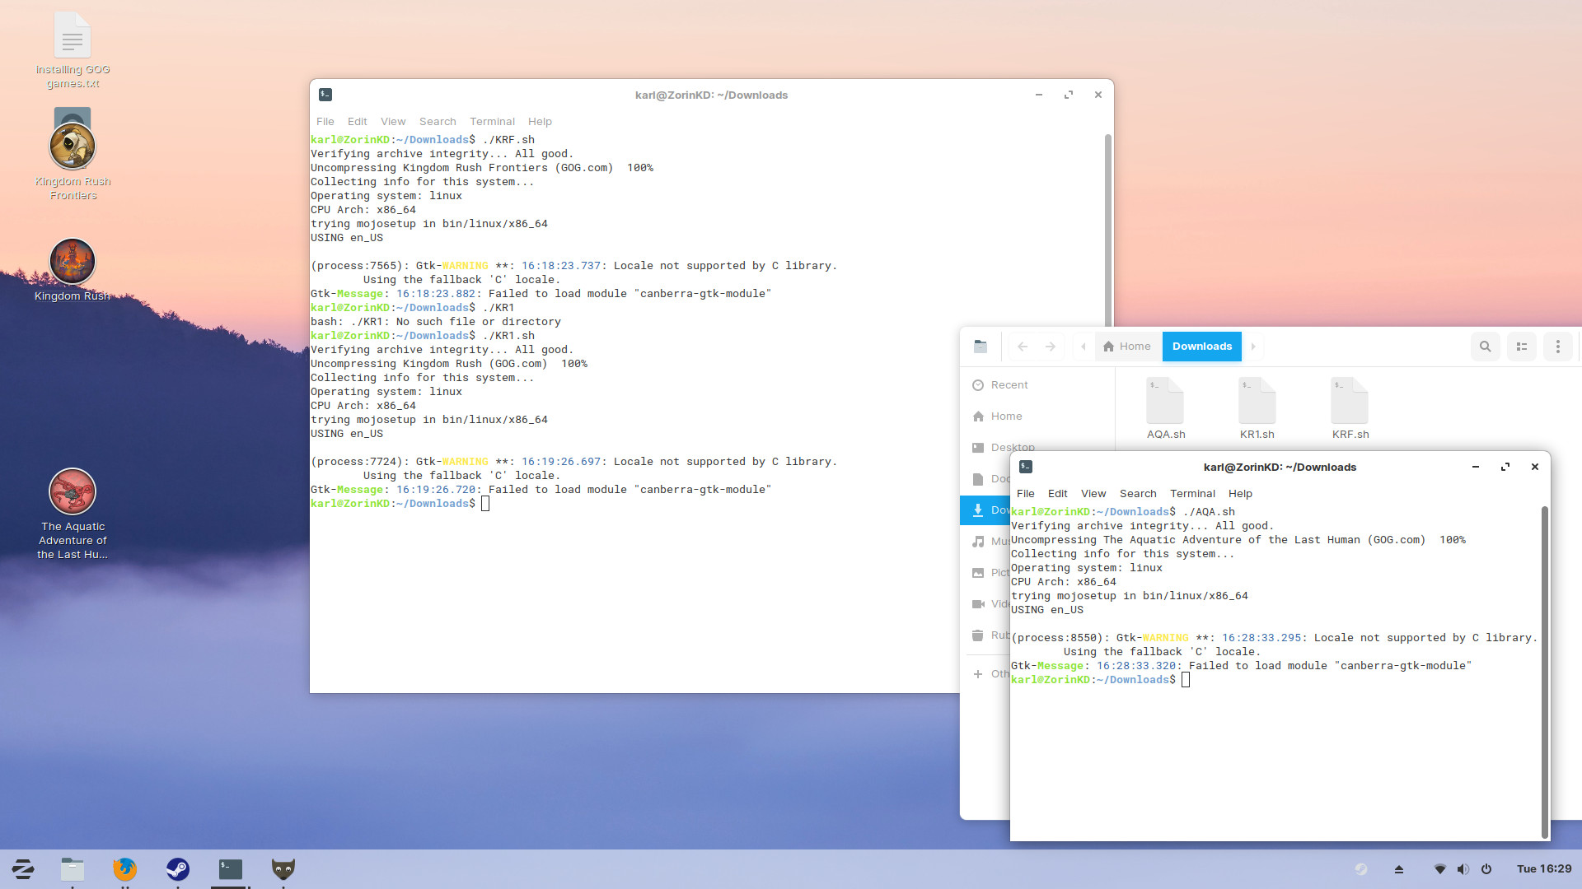Open Help menu in front terminal
1582x889 pixels.
[x=1240, y=493]
